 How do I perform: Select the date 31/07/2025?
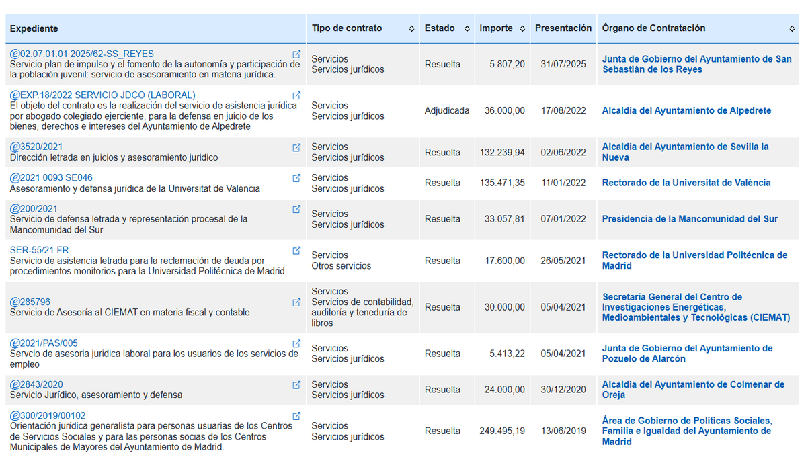point(563,65)
